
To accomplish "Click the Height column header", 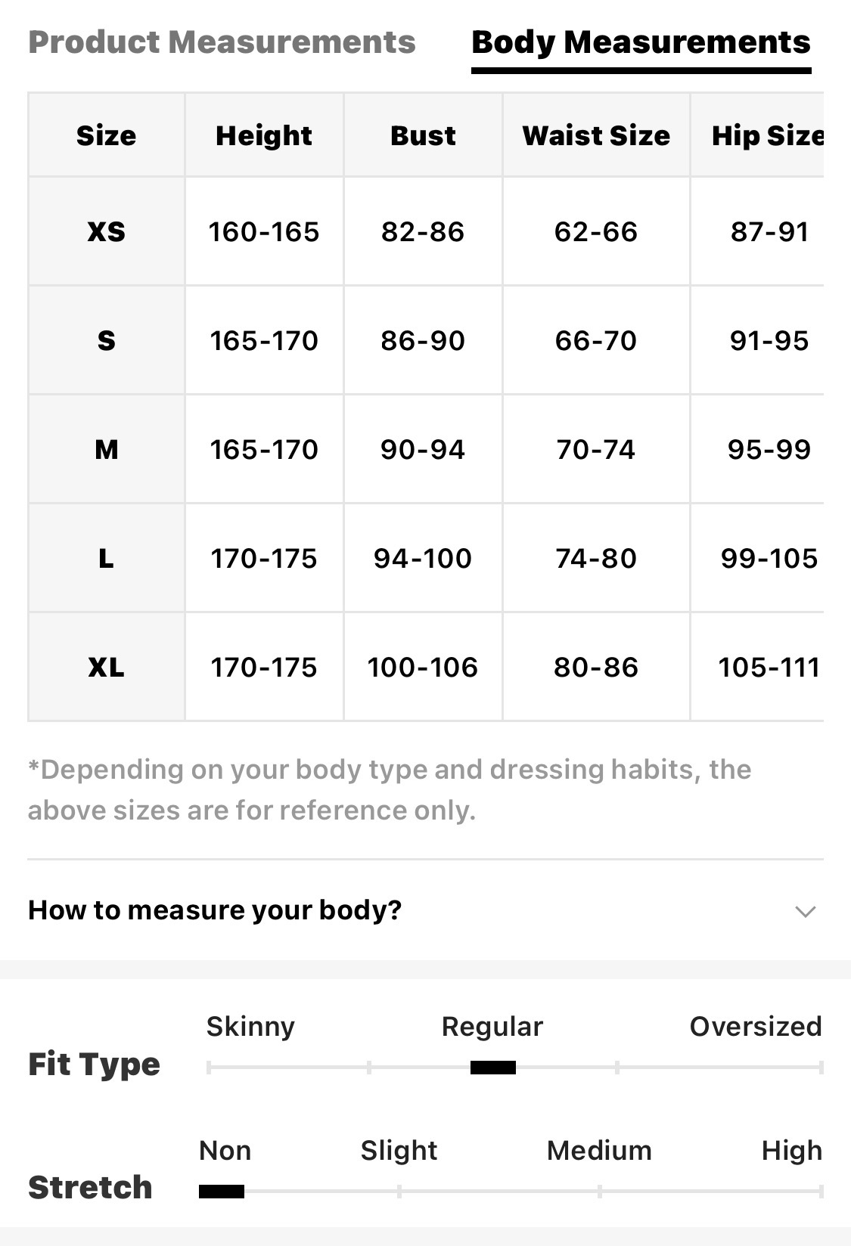I will point(264,135).
